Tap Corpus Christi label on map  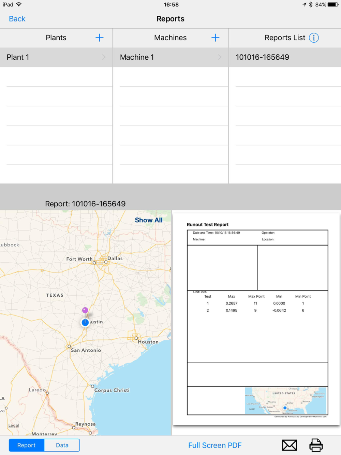coord(112,390)
